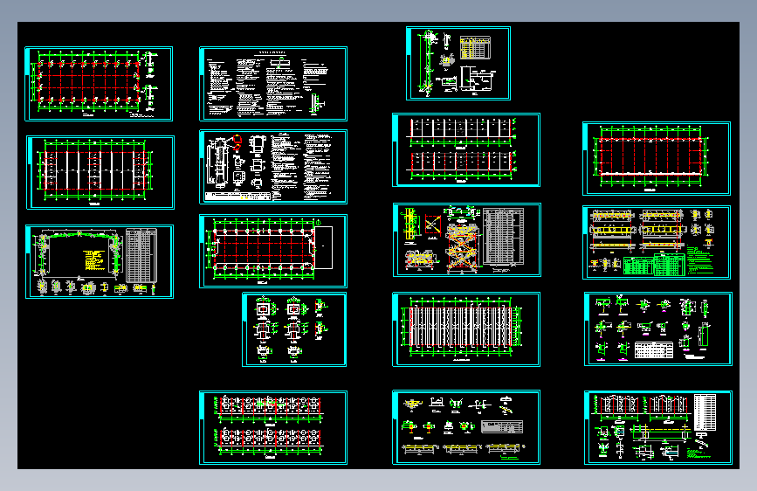Select the plan sheet with white vertical bay lines
This screenshot has width=757, height=491.
tap(100, 172)
